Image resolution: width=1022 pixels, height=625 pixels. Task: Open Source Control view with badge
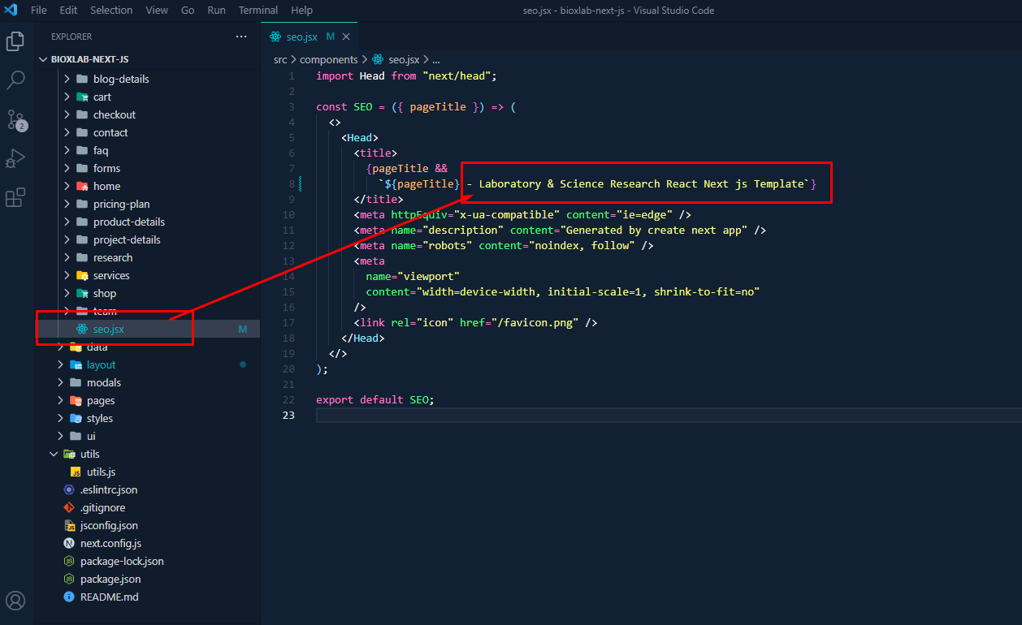coord(15,119)
